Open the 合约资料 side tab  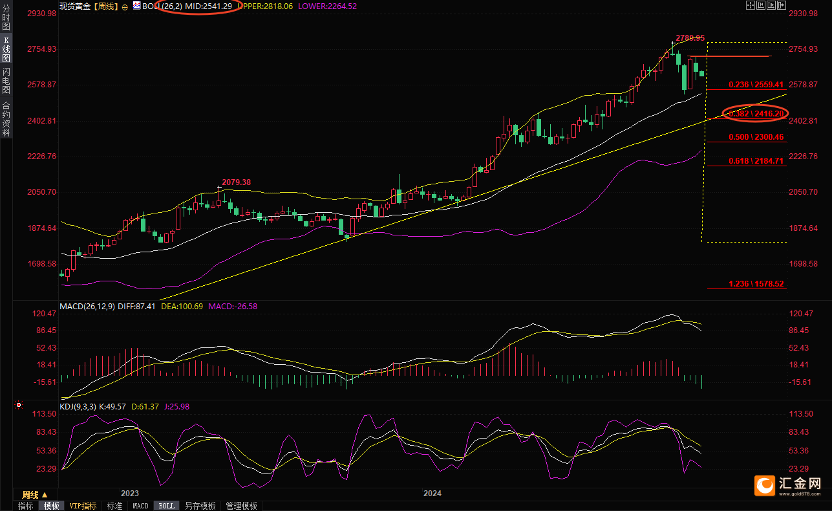[6, 118]
